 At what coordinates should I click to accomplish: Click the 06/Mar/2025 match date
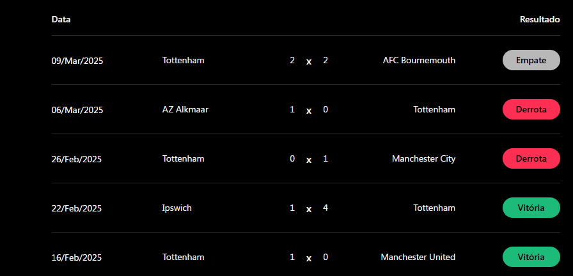77,110
